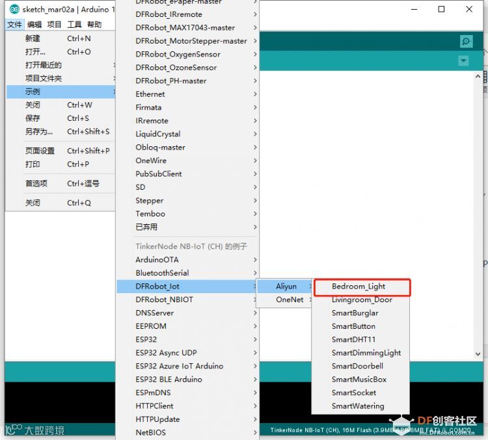Select 打印 menu entry
Image resolution: width=488 pixels, height=440 pixels.
61,164
